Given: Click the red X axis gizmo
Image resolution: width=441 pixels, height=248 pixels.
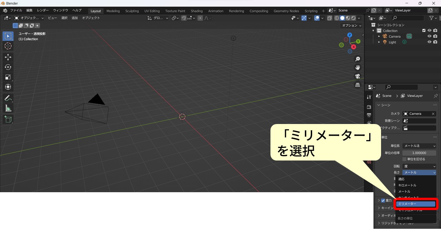Looking at the screenshot, I should tap(353, 47).
